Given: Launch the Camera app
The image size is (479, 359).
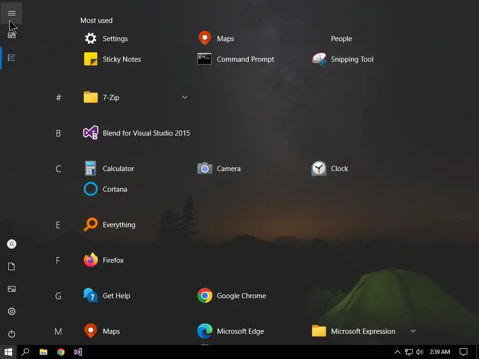Looking at the screenshot, I should (219, 168).
